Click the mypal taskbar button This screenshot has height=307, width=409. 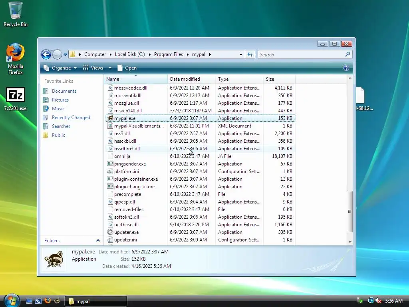(95, 301)
